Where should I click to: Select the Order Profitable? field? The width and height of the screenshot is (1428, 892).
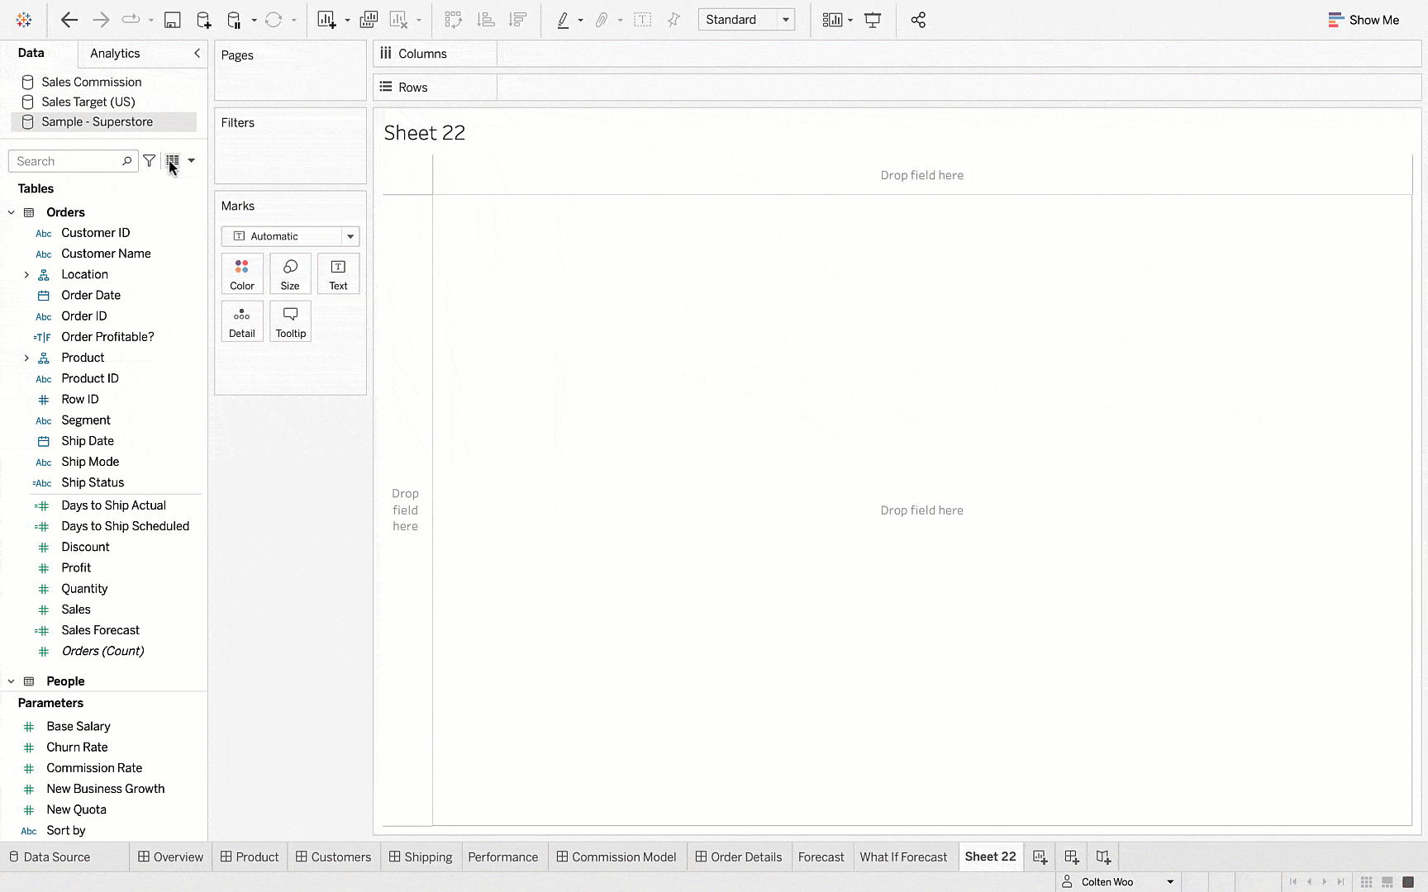(x=107, y=337)
